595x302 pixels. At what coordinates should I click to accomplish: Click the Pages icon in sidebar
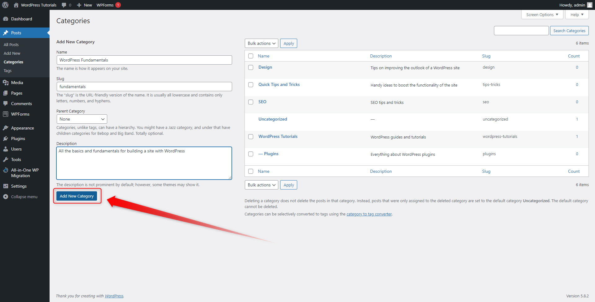[x=6, y=93]
